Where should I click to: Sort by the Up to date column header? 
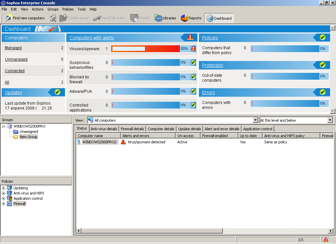tap(250, 135)
